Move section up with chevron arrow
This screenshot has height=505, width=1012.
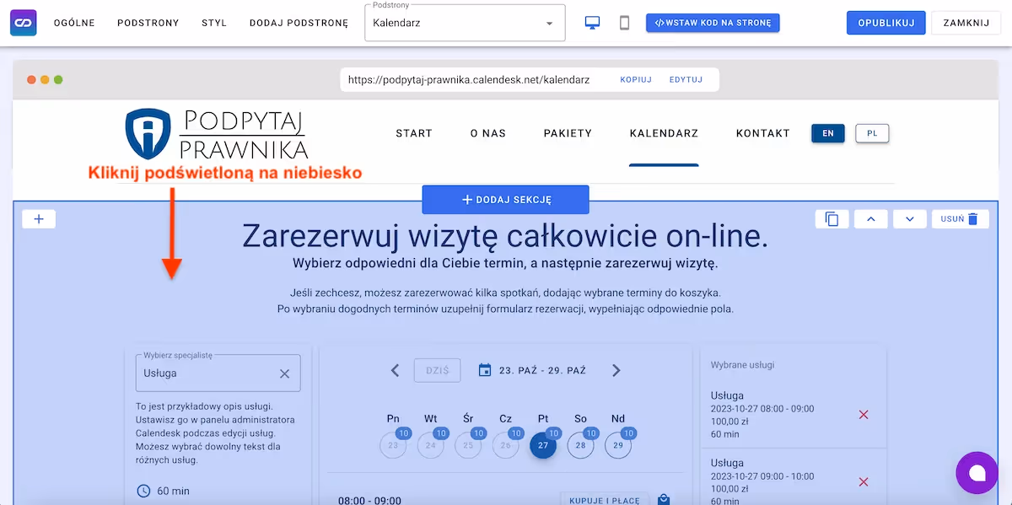871,219
